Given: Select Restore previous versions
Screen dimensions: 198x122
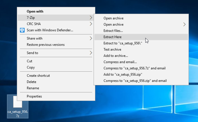Looking at the screenshot, I should (x=46, y=45).
